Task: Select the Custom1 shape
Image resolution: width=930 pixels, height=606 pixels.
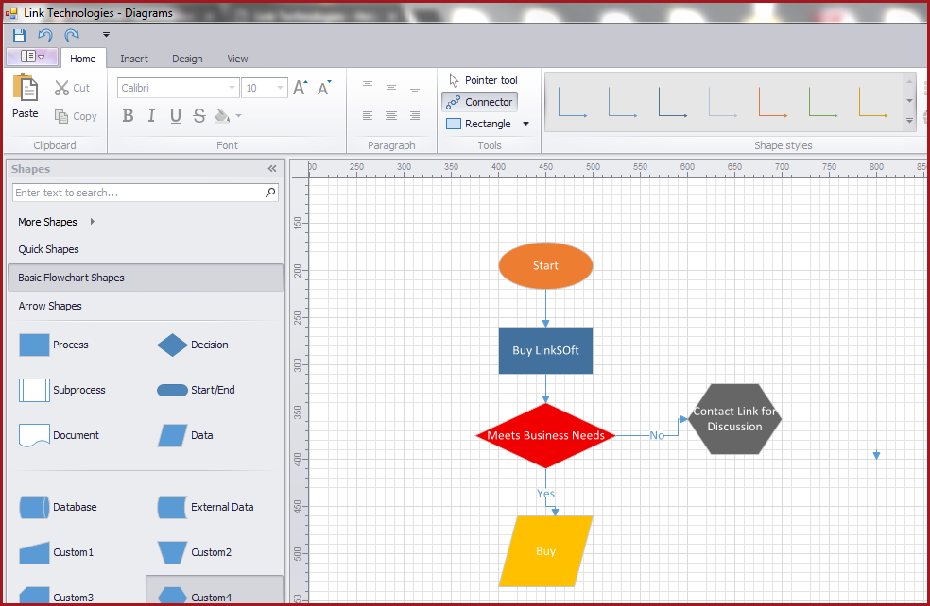Action: coord(57,552)
